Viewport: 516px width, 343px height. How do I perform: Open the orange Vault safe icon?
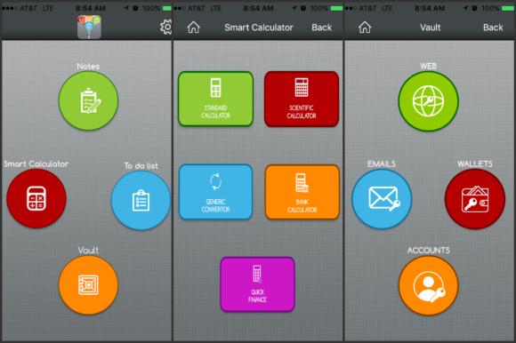88,285
